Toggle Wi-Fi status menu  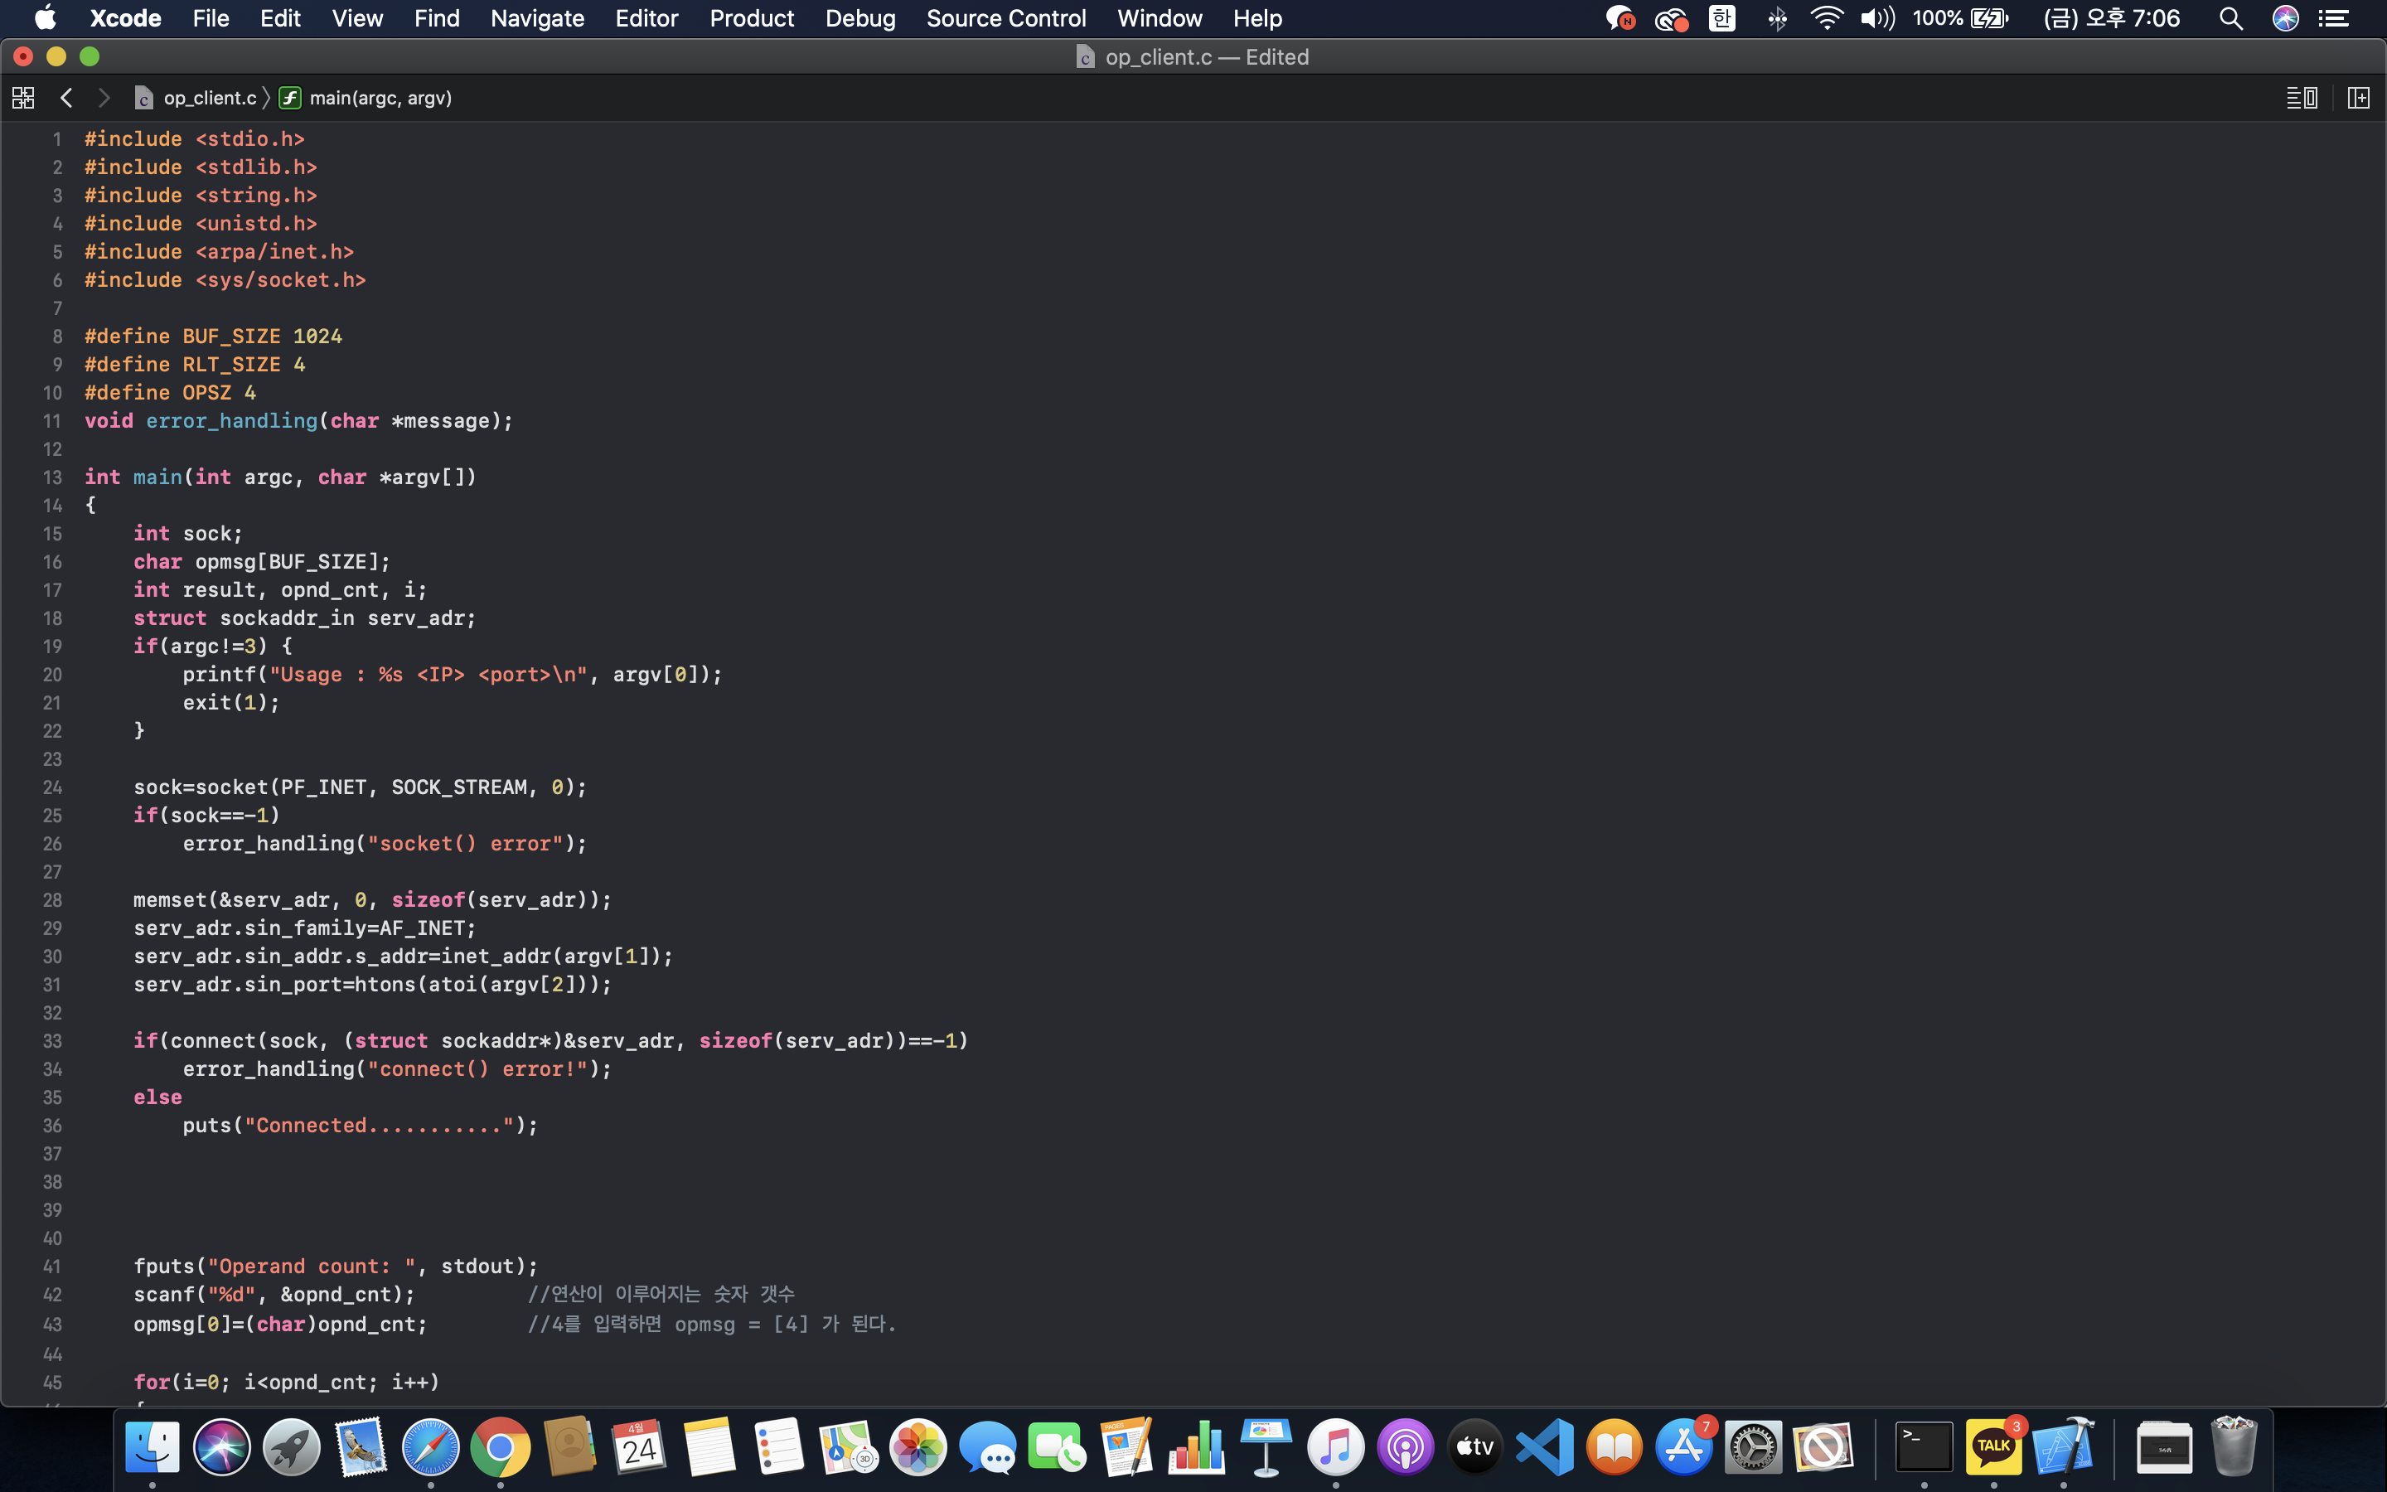click(x=1827, y=17)
